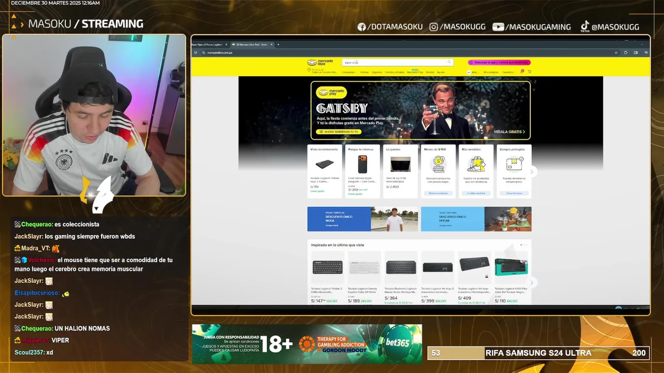The image size is (664, 373).
Task: Click the Cómo funciona button
Action: pos(514,193)
